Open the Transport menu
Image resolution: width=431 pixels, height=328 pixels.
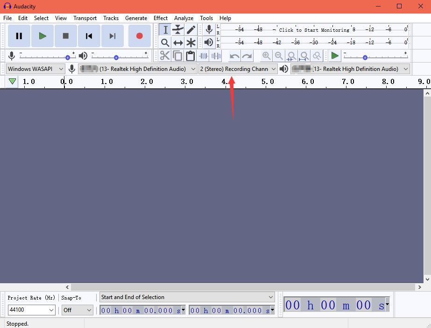(85, 18)
